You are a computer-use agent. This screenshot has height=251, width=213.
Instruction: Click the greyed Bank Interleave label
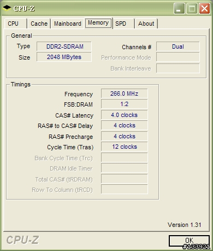point(131,68)
